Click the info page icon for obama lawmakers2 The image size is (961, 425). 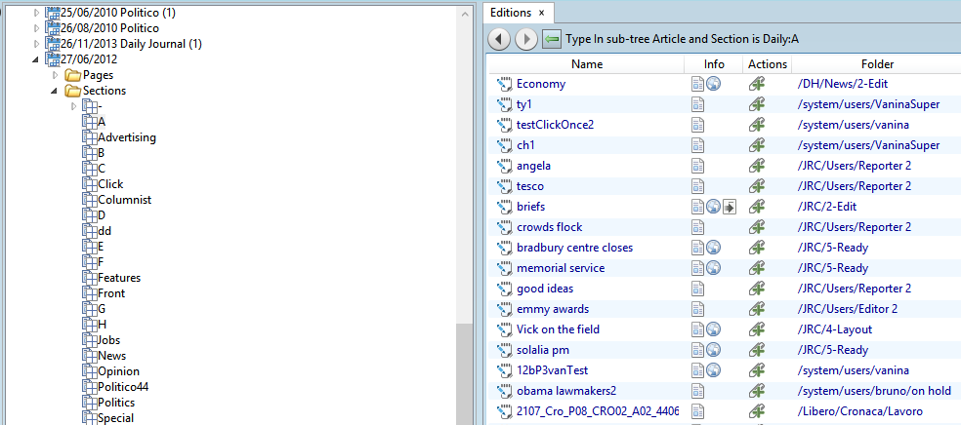(697, 391)
